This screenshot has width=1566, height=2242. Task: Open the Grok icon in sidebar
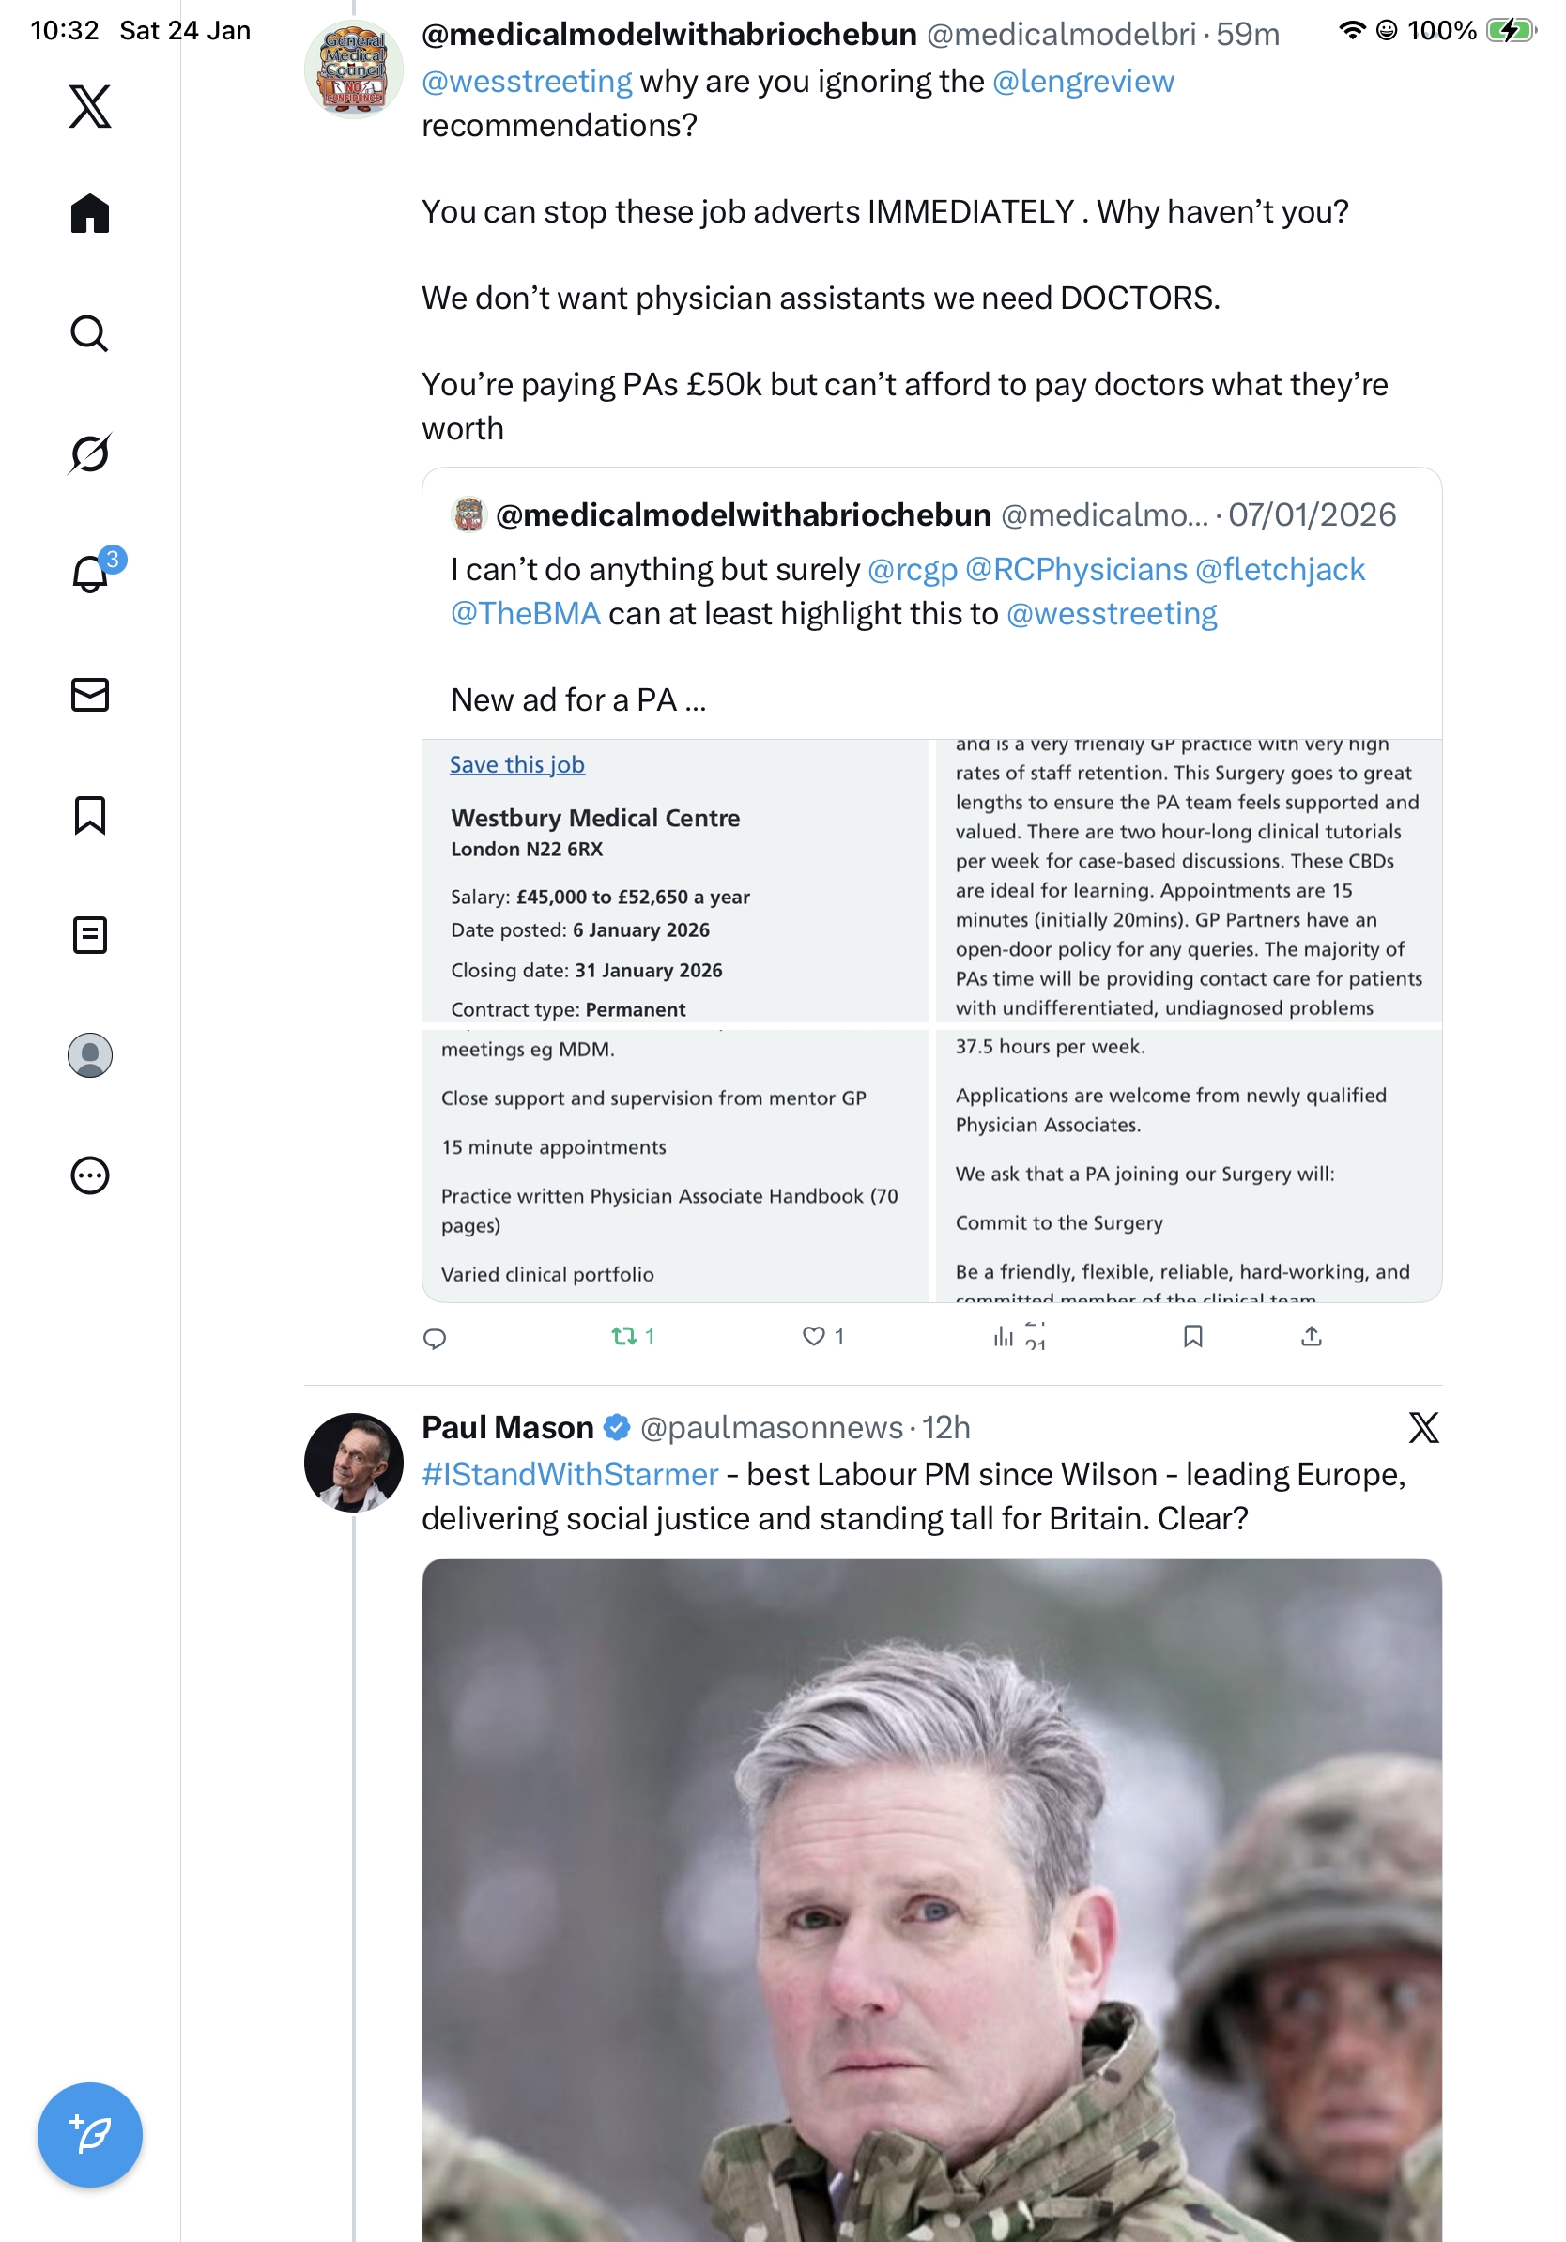pos(90,453)
